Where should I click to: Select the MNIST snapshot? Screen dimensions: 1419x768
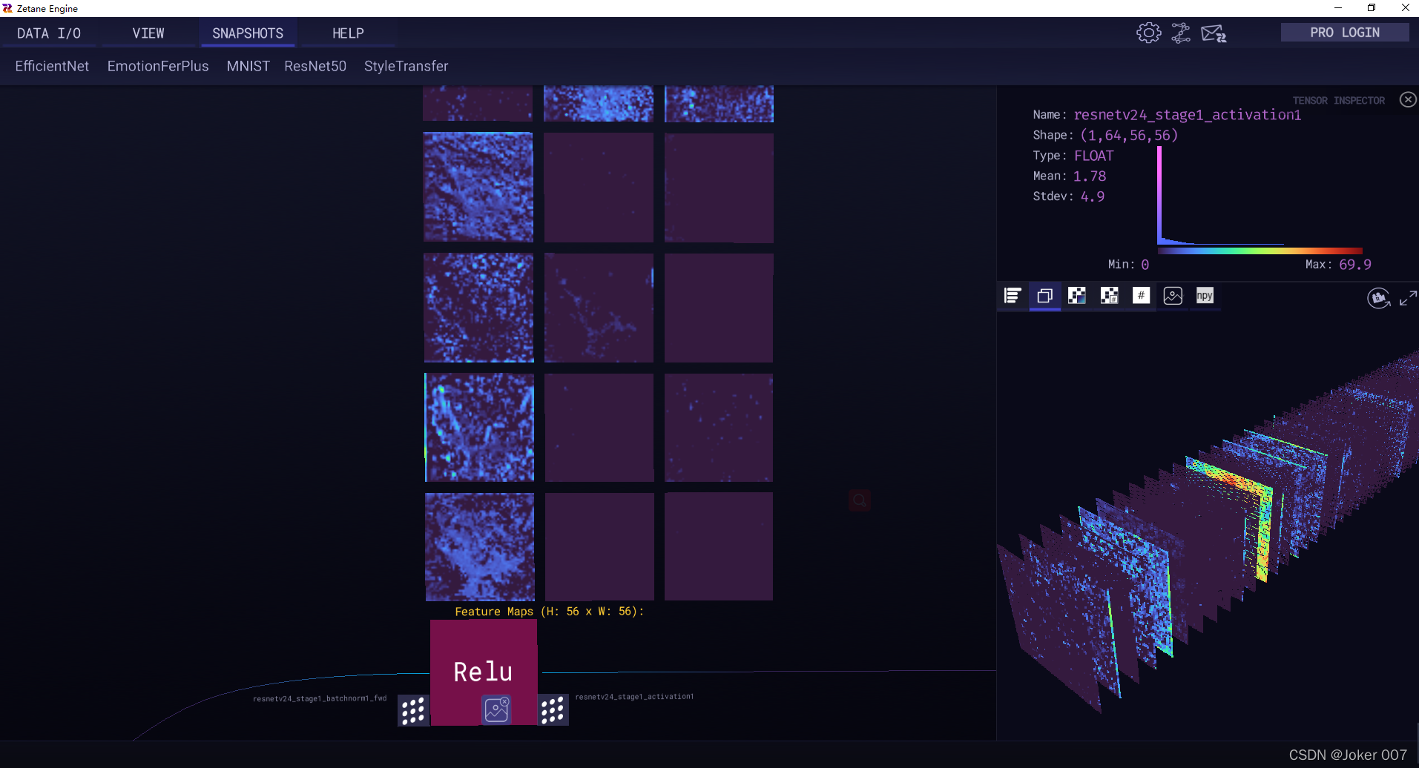pos(248,66)
